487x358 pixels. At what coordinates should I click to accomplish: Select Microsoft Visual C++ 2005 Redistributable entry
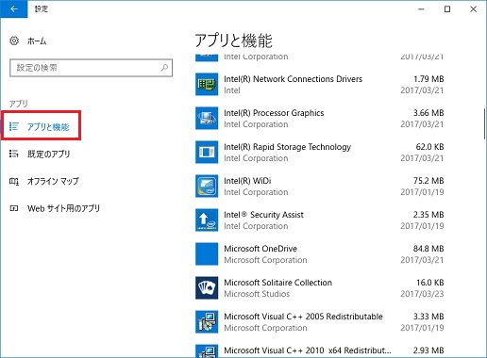point(319,321)
